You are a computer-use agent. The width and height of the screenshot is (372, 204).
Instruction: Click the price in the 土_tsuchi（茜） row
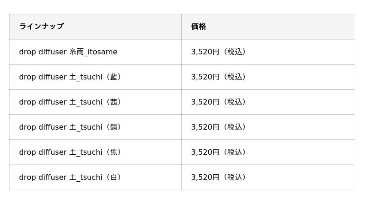pyautogui.click(x=218, y=102)
